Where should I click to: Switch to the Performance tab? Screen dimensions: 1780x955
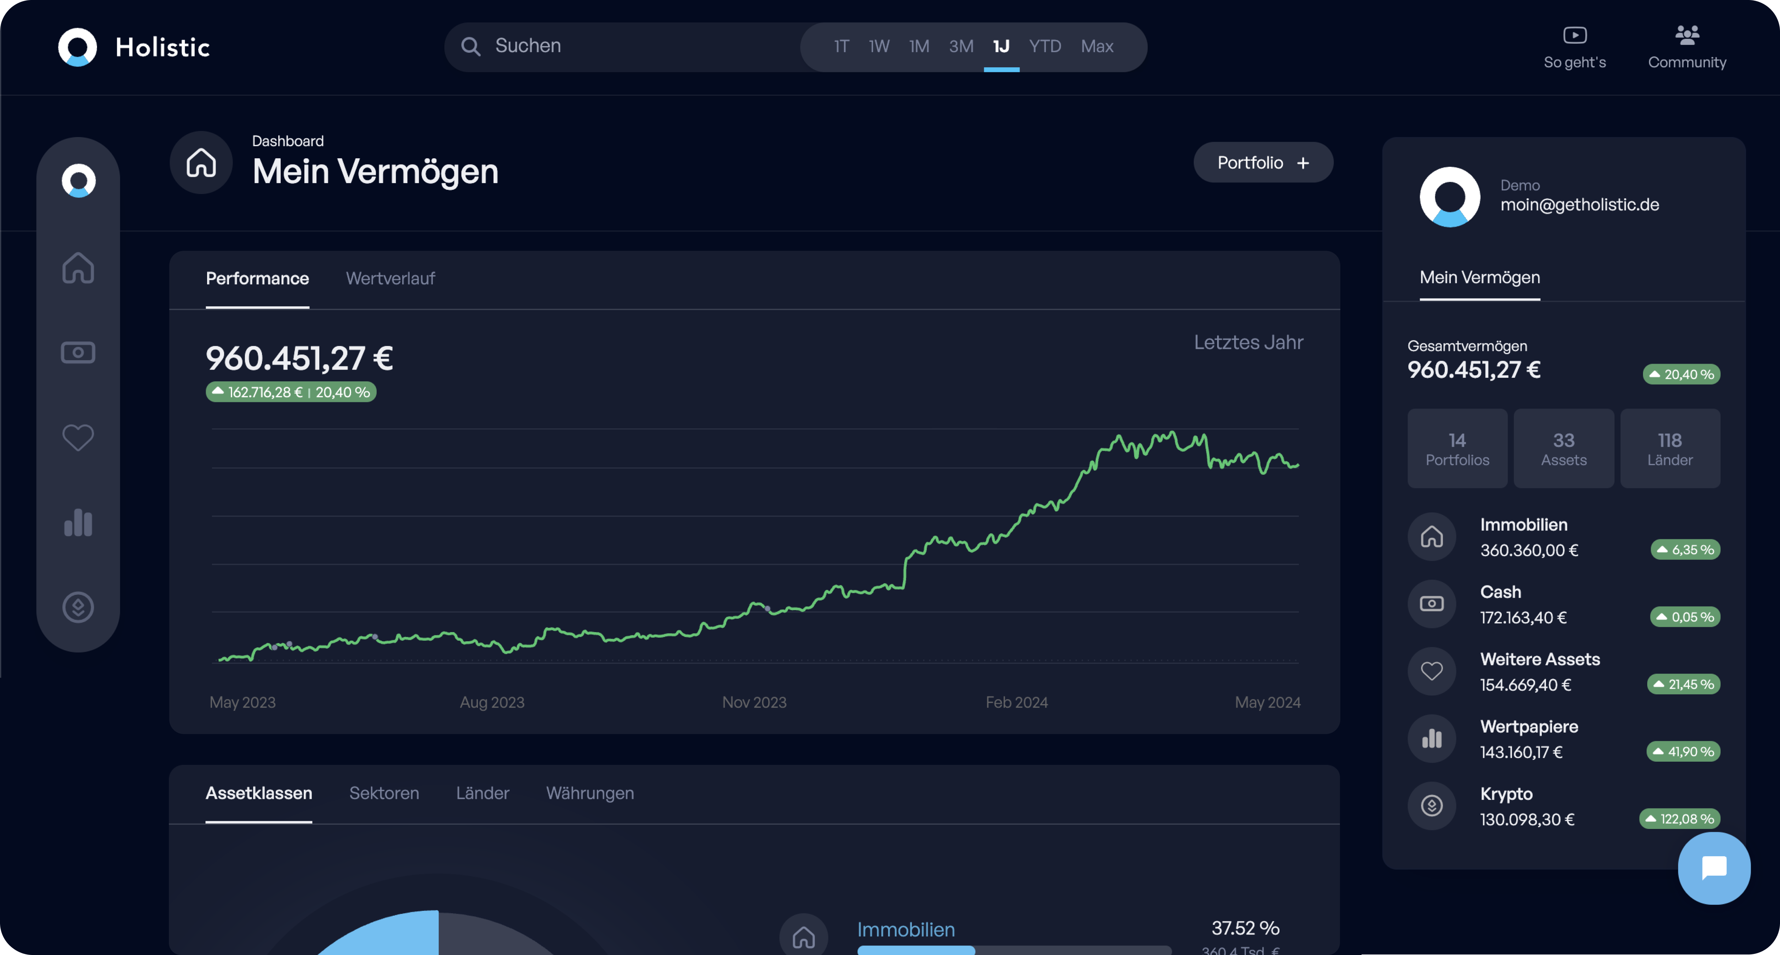(x=257, y=278)
